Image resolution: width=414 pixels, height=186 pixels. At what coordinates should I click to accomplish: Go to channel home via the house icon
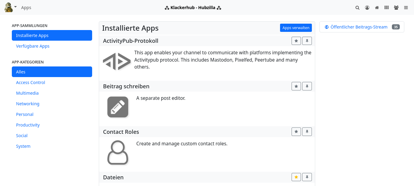pyautogui.click(x=377, y=8)
